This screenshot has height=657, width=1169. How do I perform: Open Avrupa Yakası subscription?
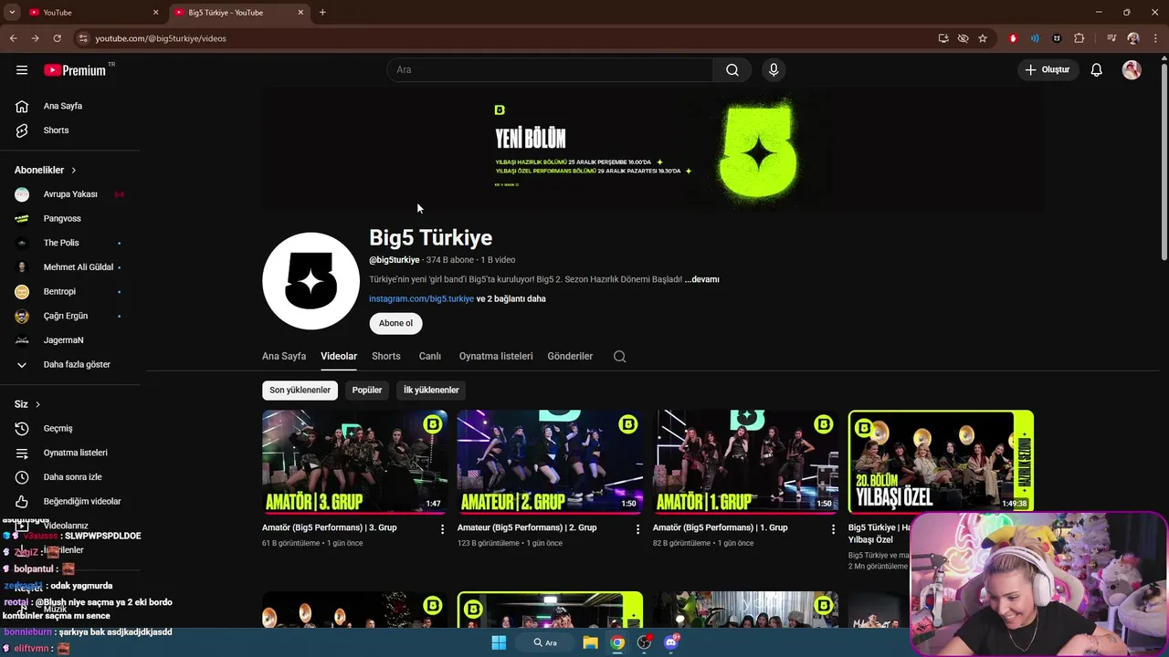[69, 194]
